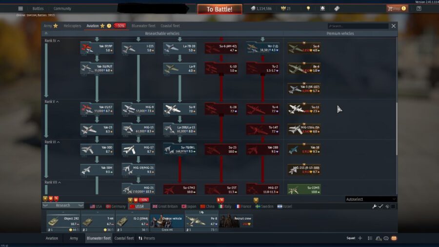Switch to the Helicopters tab
The height and width of the screenshot is (247, 439).
[x=72, y=26]
